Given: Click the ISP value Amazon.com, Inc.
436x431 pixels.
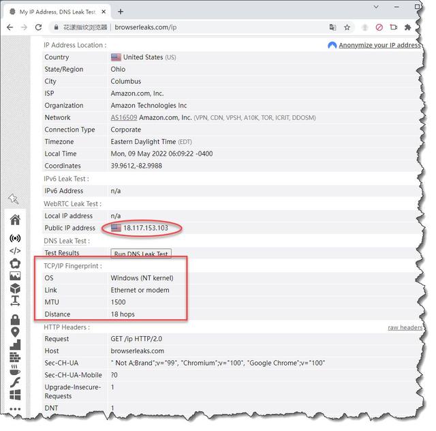Looking at the screenshot, I should 137,93.
